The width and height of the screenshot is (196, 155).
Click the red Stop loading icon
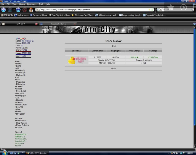[x=25, y=10]
